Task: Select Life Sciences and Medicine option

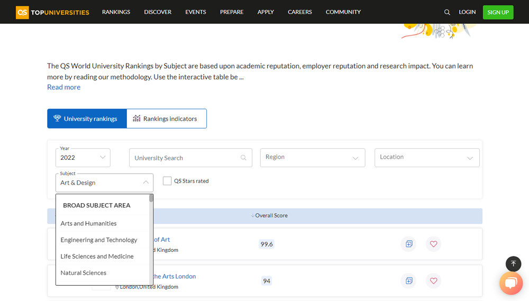Action: [x=97, y=257]
